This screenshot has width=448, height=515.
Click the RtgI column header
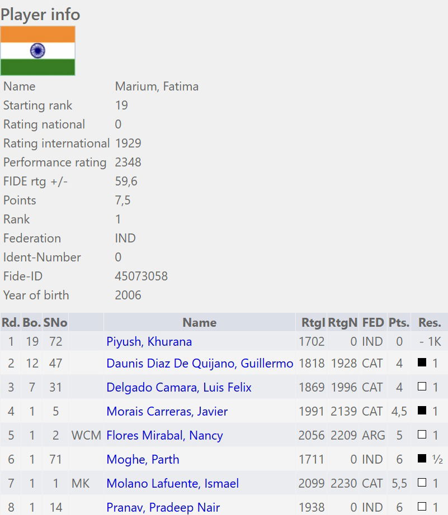point(312,322)
